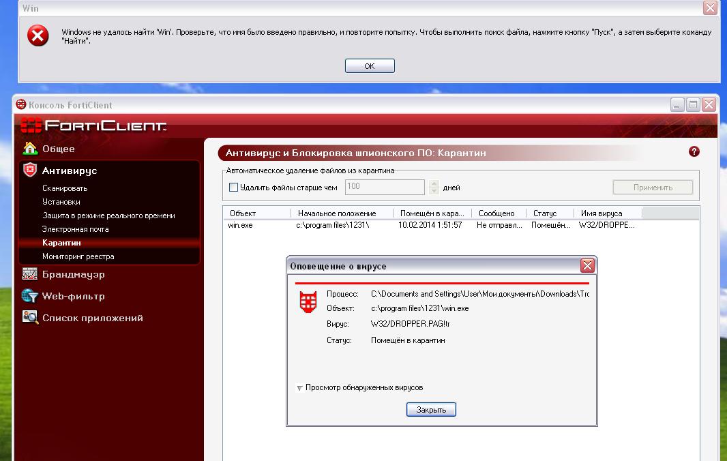This screenshot has width=727, height=461.
Task: Open the Web-фильтр section label
Action: click(x=73, y=297)
